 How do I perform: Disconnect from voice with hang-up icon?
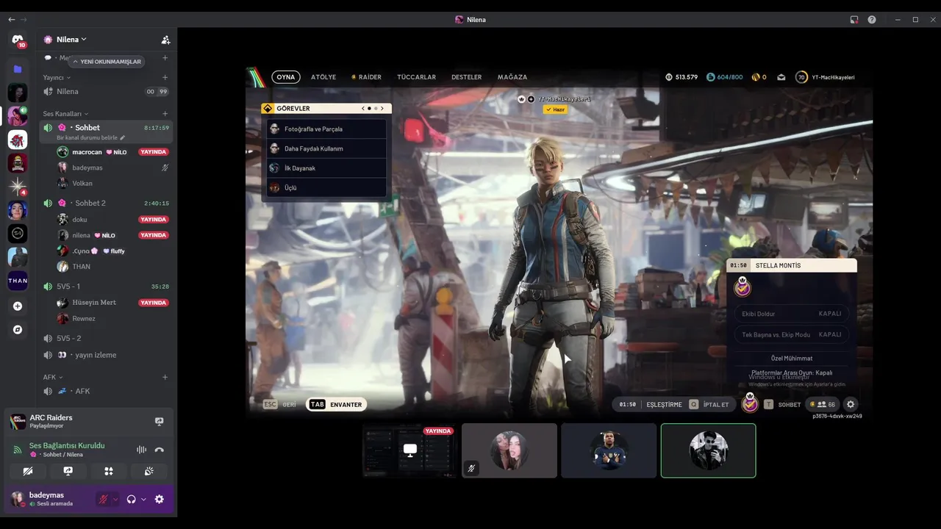[159, 450]
